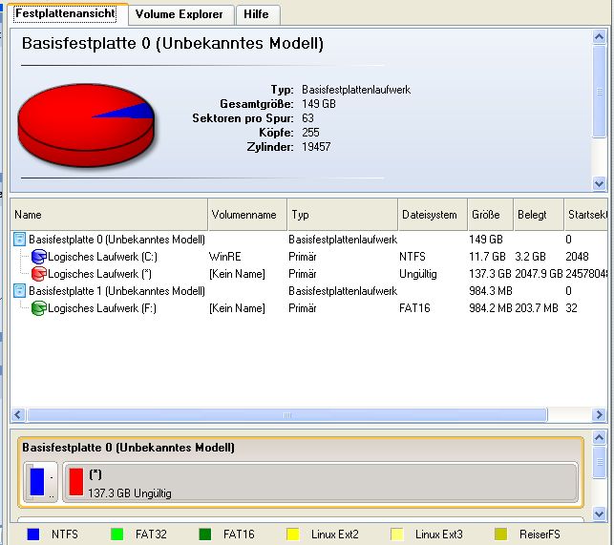Sort by the Dateisystem column header
Image resolution: width=614 pixels, height=545 pixels.
433,215
